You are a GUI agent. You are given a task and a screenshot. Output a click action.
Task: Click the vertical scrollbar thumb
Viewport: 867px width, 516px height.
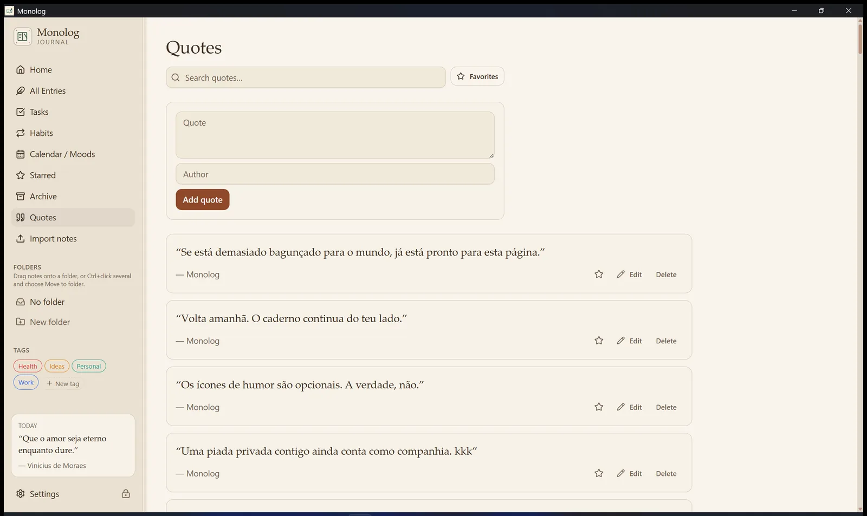pyautogui.click(x=860, y=38)
